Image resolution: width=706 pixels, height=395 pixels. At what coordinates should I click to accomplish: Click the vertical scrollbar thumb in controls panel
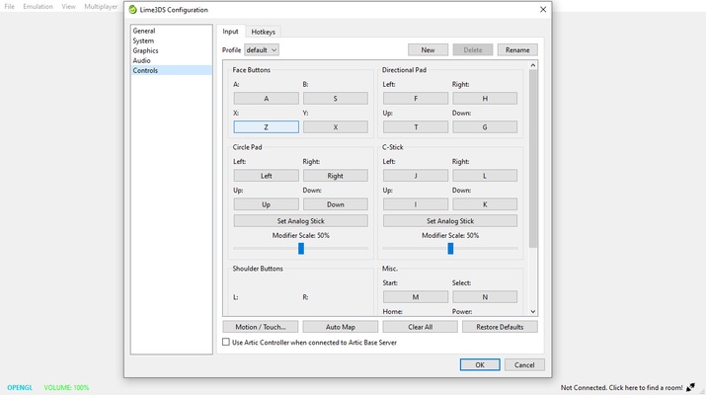click(x=533, y=159)
